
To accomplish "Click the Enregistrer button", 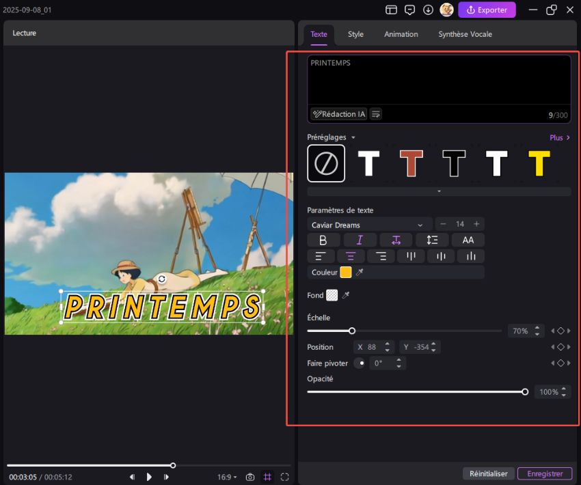I will (x=545, y=473).
